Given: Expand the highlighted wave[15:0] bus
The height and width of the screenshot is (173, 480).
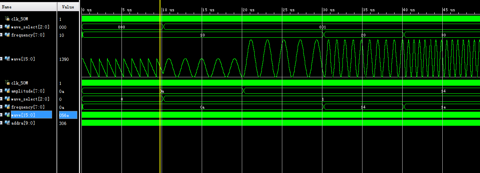Looking at the screenshot, I should [x=2, y=115].
